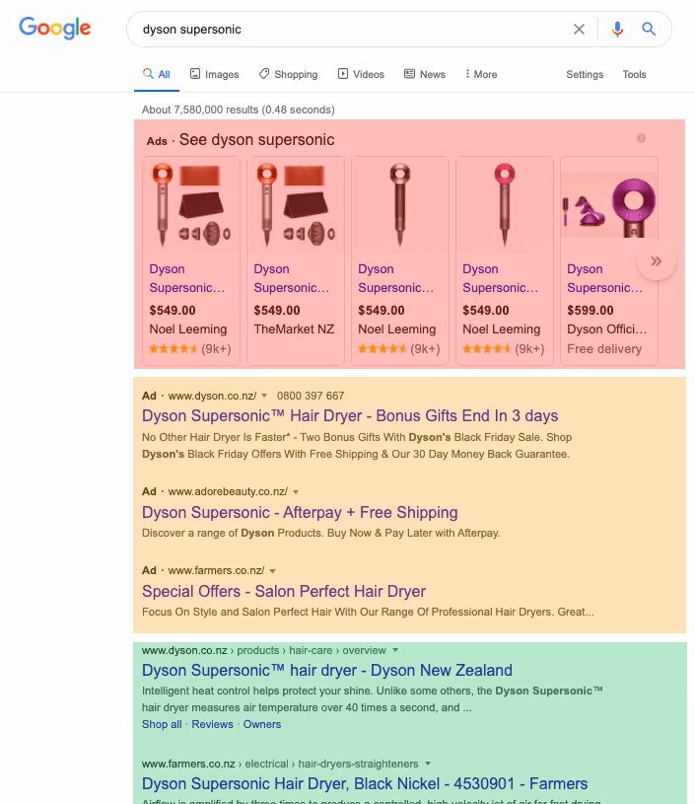
Task: Clear the search query with the X icon
Action: [x=579, y=30]
